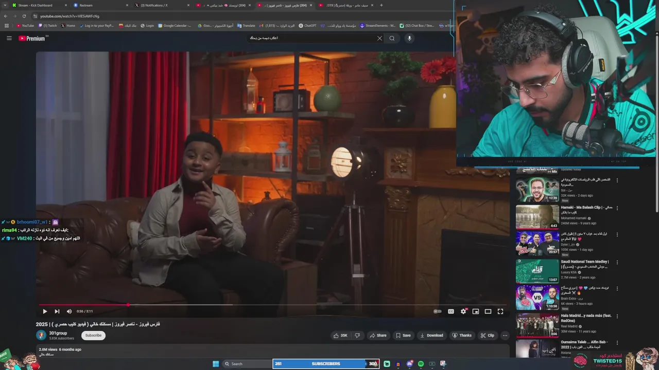
Task: Open the 301group channel name link
Action: (x=58, y=333)
